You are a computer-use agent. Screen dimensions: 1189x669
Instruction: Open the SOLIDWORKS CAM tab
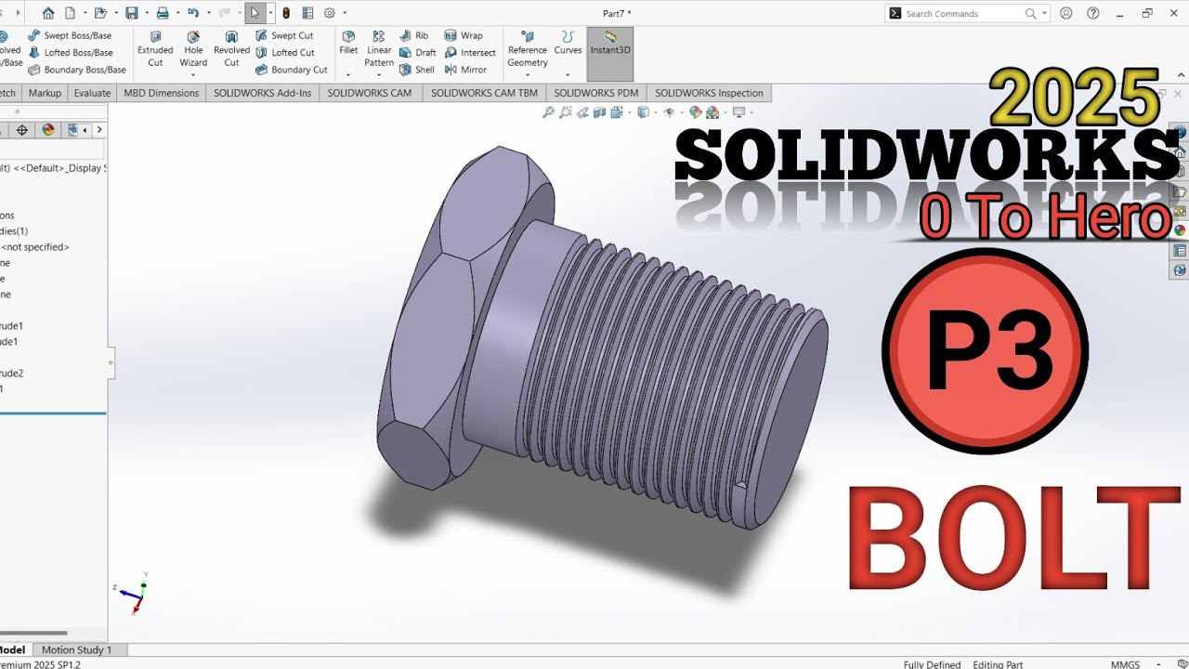370,93
